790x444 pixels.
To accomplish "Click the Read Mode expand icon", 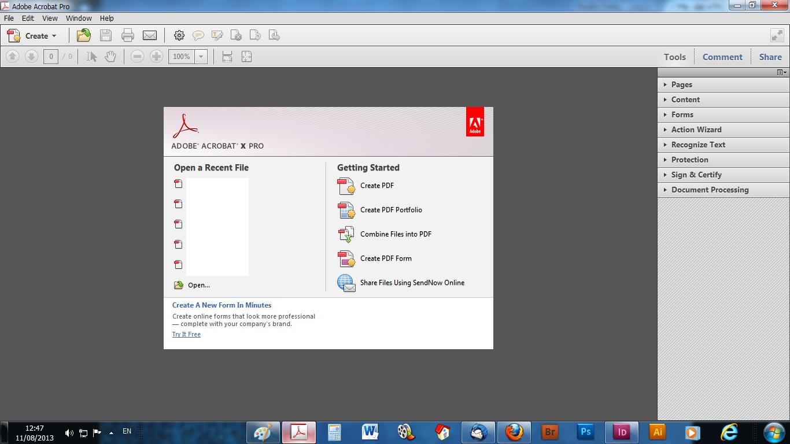I will tap(777, 35).
